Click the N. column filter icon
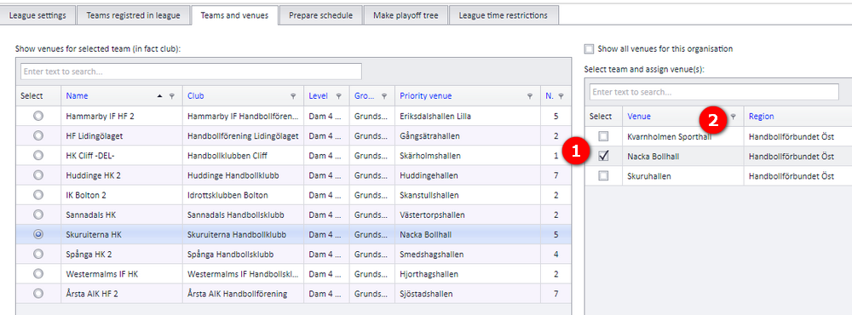This screenshot has width=852, height=315. 561,96
